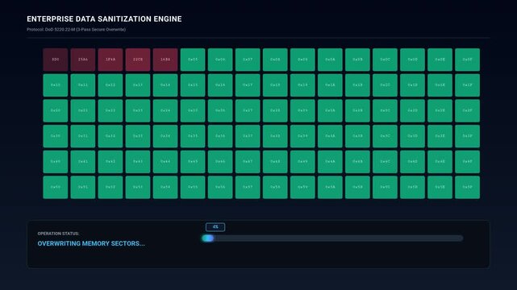Select the second red sector, left of 1F4A

coord(83,60)
